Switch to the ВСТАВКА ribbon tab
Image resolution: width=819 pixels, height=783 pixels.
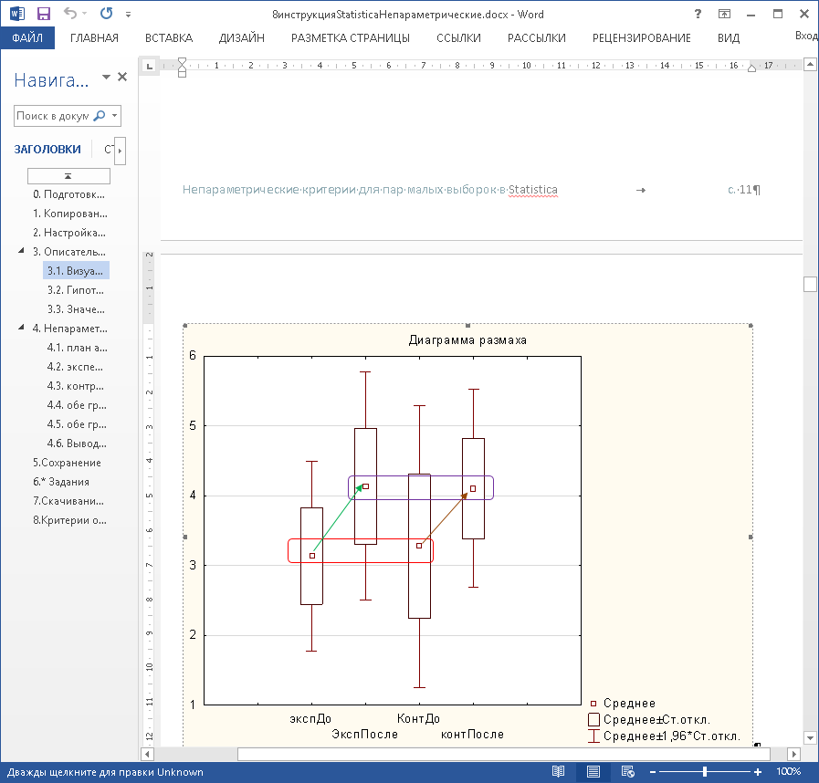coord(169,38)
